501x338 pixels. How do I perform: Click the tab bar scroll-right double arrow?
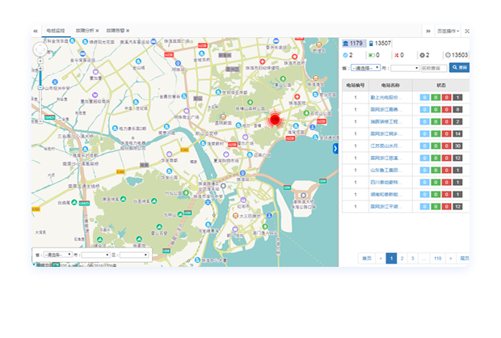[x=428, y=31]
